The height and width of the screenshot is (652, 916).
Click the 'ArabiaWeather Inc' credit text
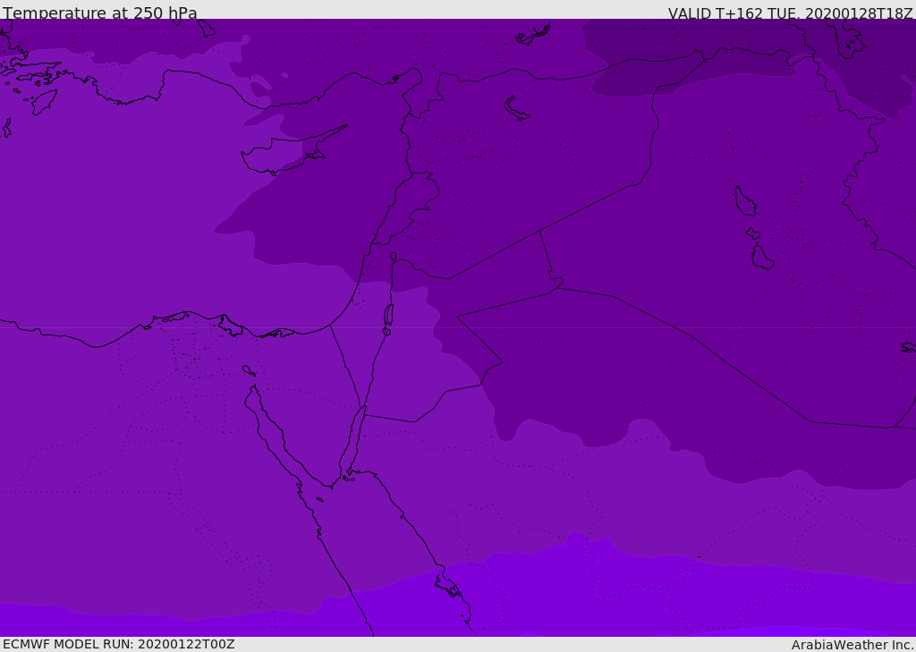point(852,645)
